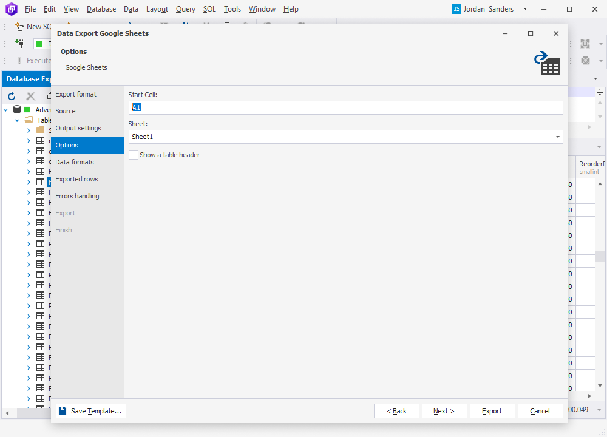Click the floppy disk icon on Save Template
Viewport: 607px width, 437px height.
pyautogui.click(x=63, y=411)
